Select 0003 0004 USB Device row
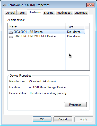97x126 pixels. (46, 32)
